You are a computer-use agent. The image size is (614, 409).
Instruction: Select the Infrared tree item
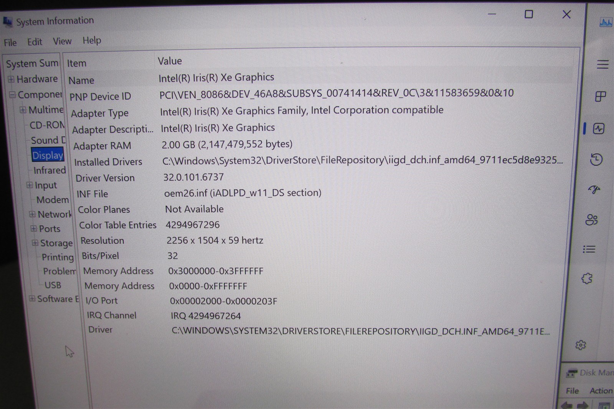50,170
